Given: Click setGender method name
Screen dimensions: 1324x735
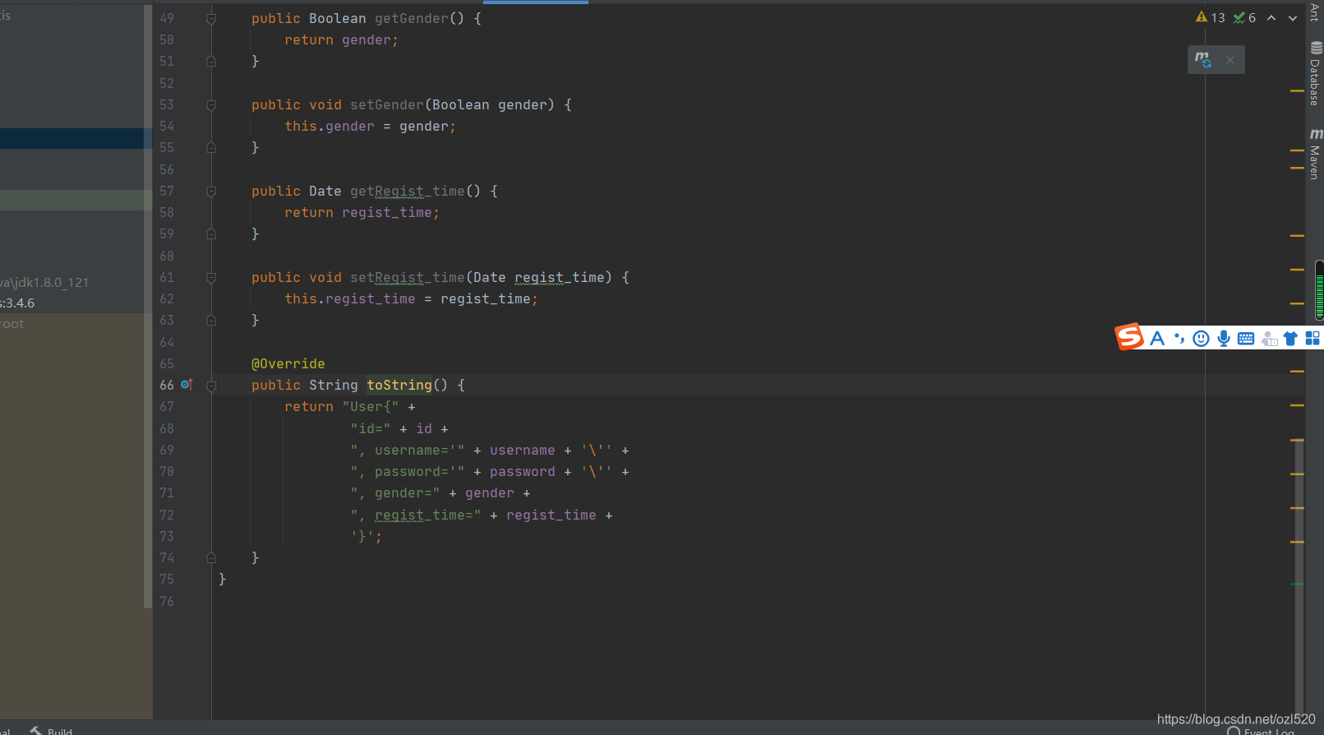Looking at the screenshot, I should [386, 104].
